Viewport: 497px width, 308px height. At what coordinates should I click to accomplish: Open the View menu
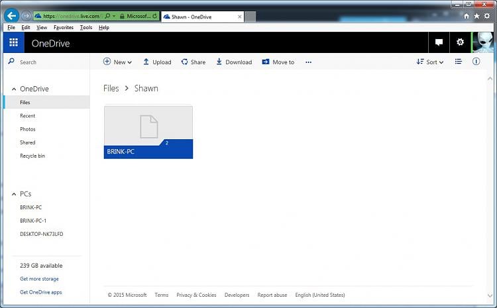point(42,28)
